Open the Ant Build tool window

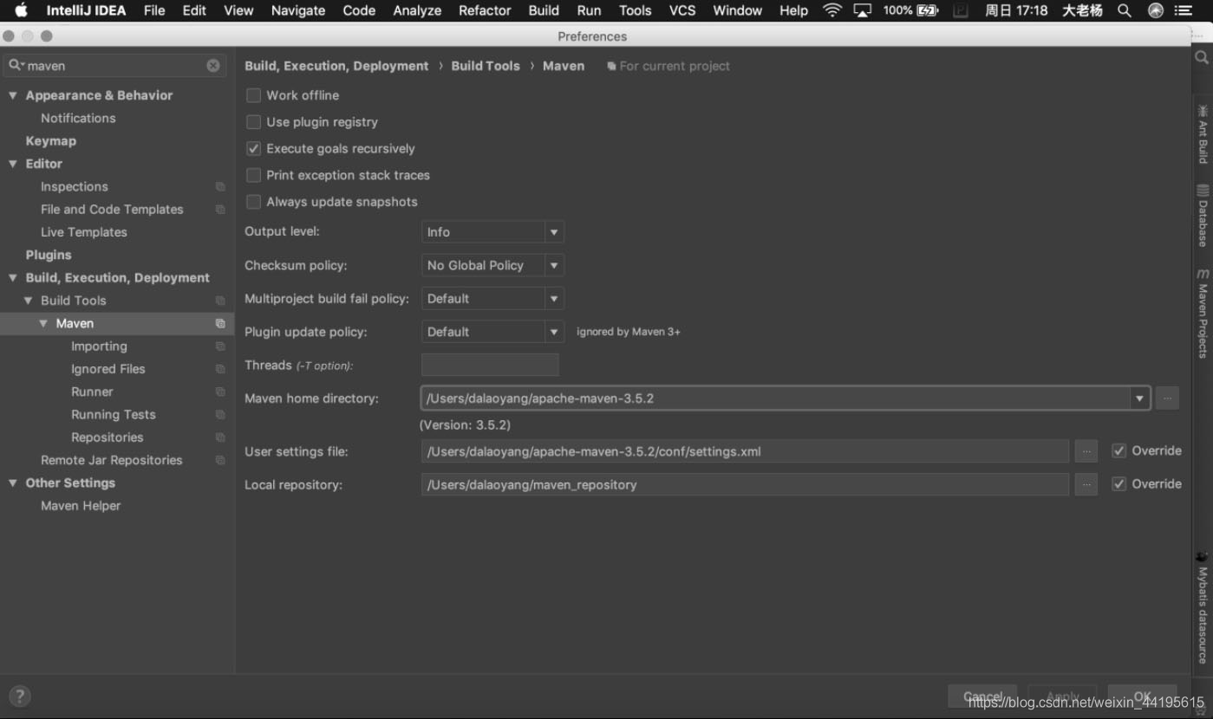click(x=1203, y=134)
